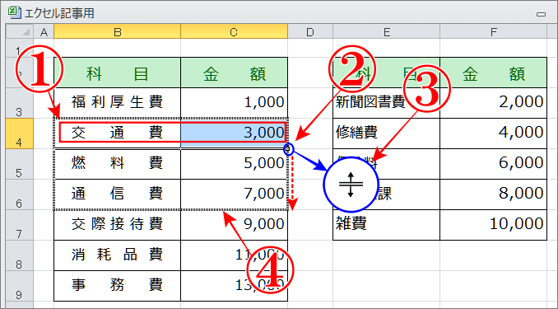This screenshot has height=309, width=558.
Task: Select row 4 header
Action: pos(20,133)
